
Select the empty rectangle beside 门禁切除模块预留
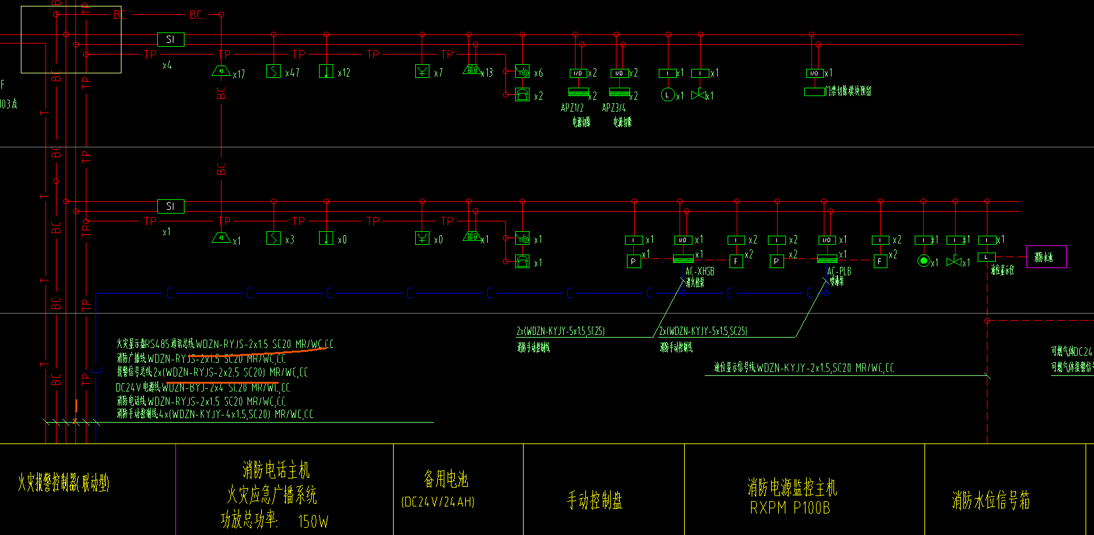click(x=815, y=92)
